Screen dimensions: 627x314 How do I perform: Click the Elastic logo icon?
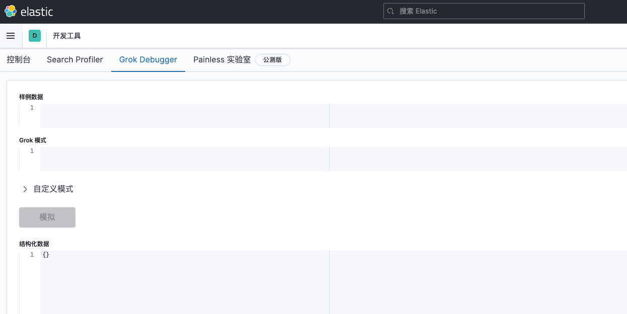coord(11,11)
